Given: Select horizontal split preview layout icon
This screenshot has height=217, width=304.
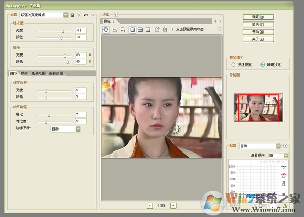Looking at the screenshot, I should tap(140, 30).
